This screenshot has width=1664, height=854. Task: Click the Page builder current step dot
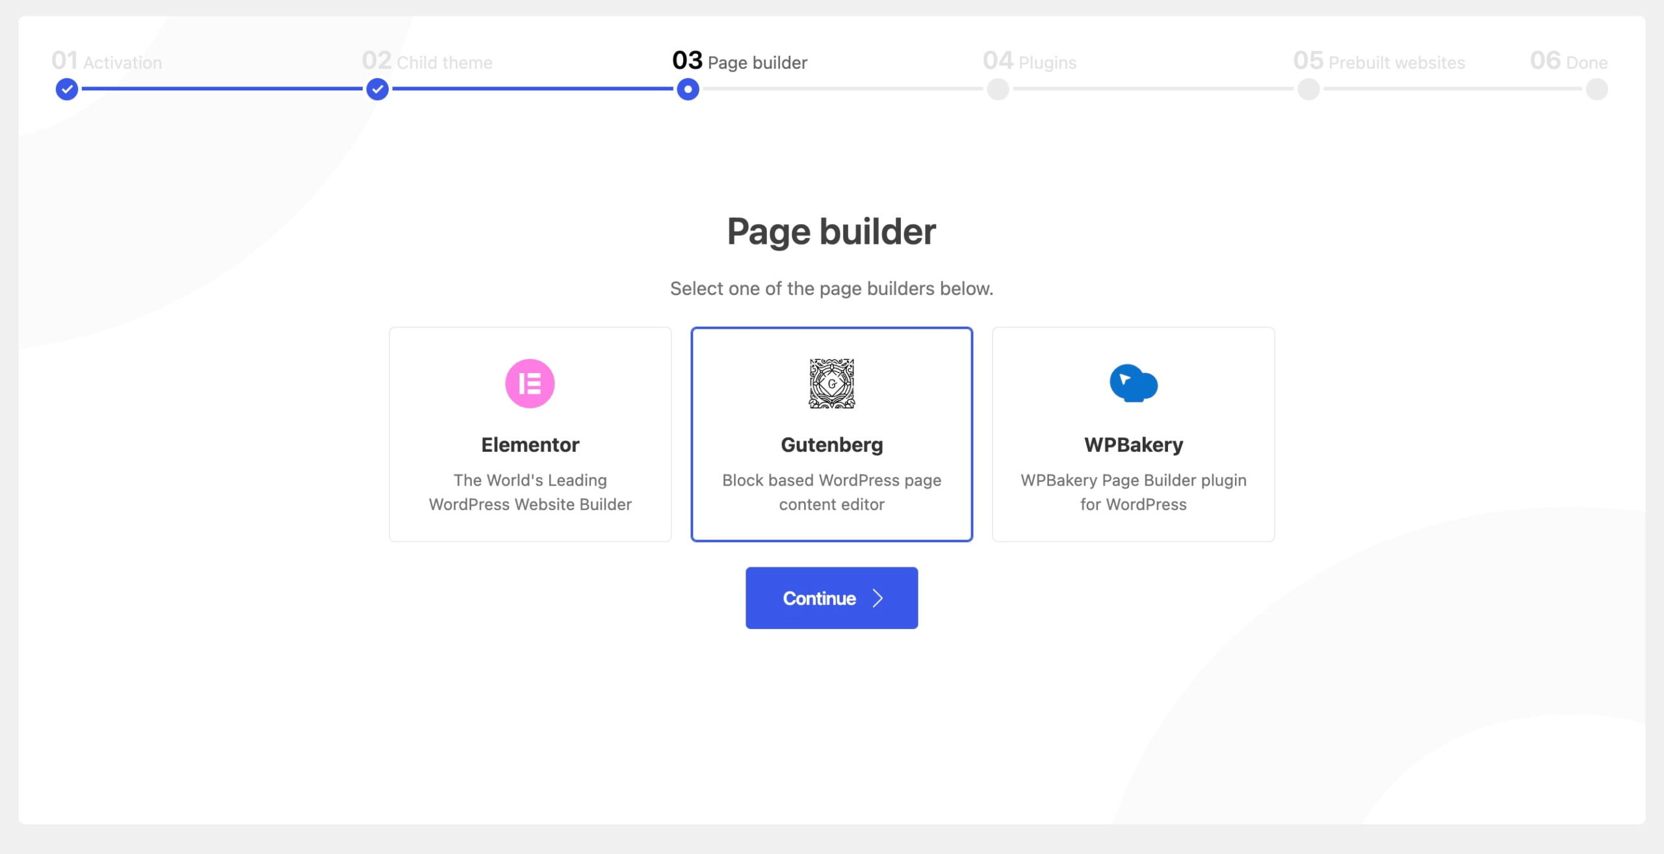688,89
